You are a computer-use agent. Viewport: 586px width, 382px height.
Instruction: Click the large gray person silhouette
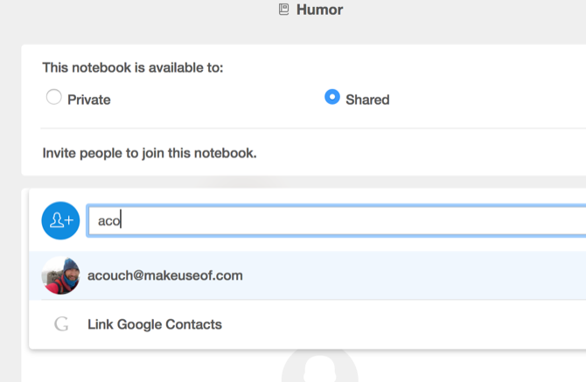pos(320,369)
